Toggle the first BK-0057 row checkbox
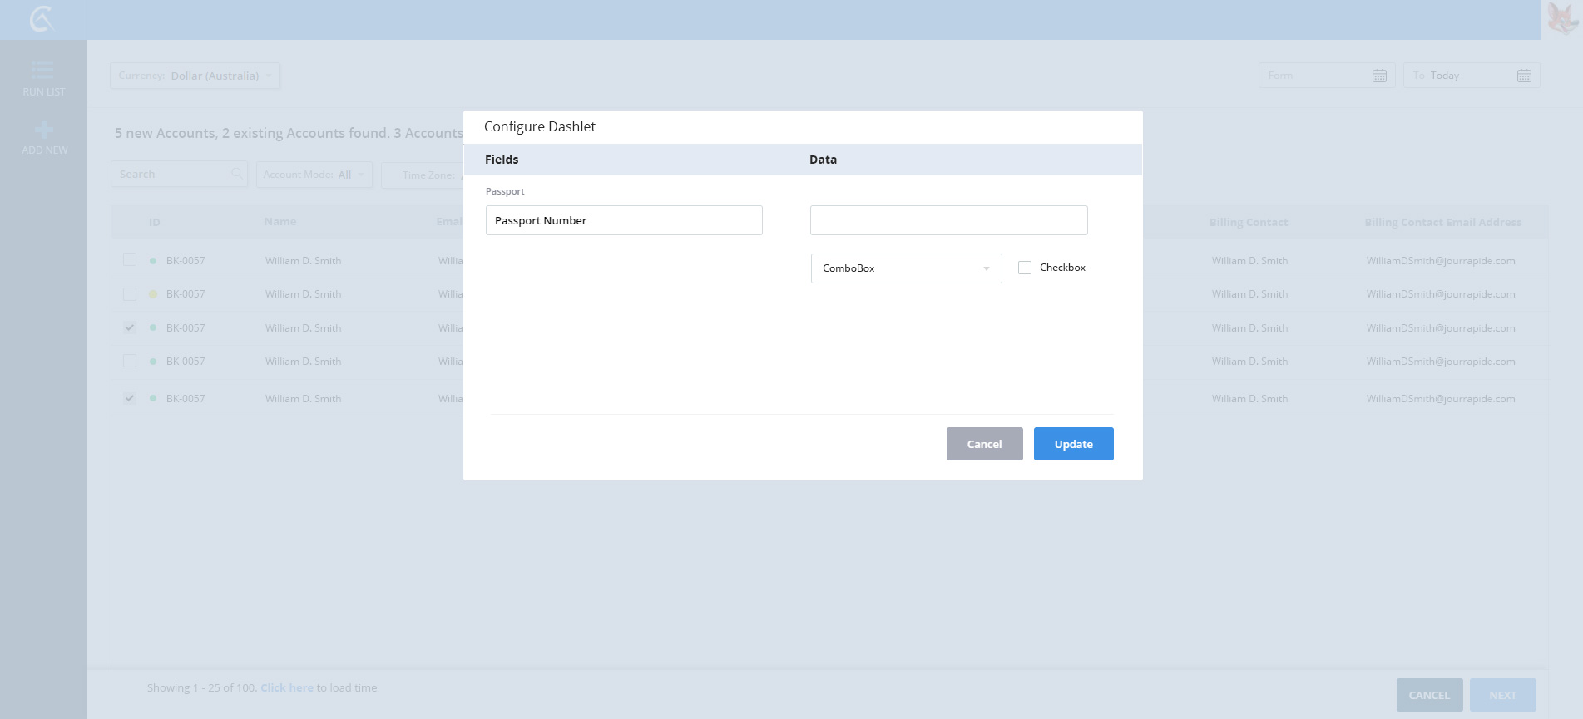 click(x=130, y=260)
